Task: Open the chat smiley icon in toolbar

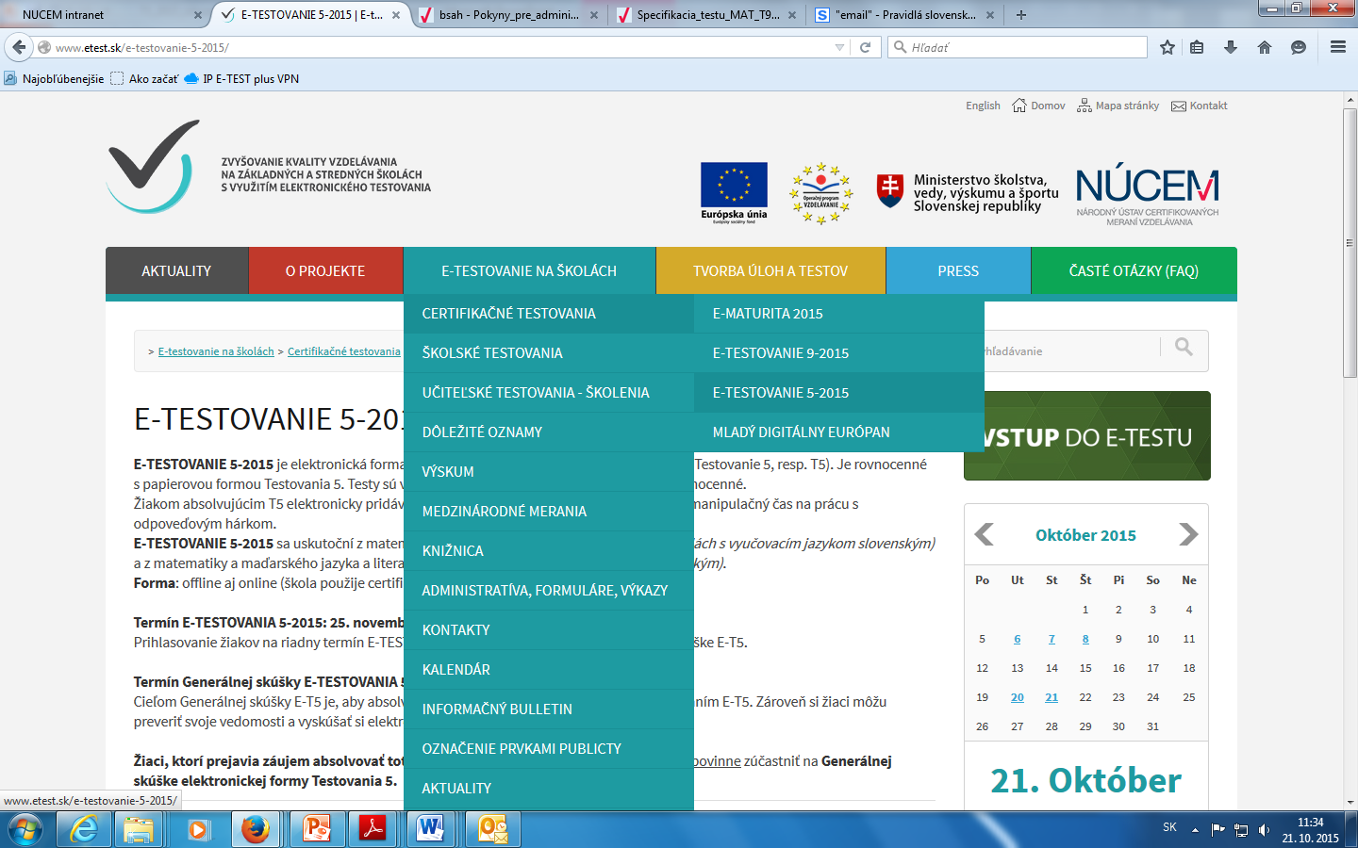Action: pyautogui.click(x=1299, y=47)
